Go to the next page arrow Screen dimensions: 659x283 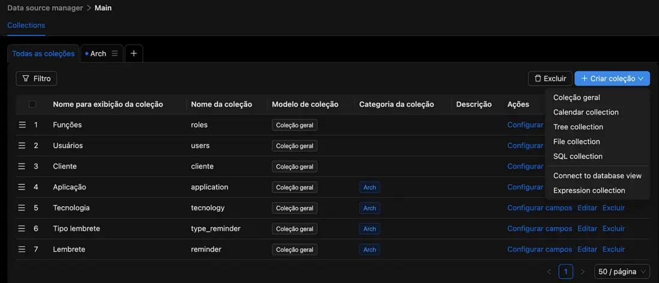582,272
